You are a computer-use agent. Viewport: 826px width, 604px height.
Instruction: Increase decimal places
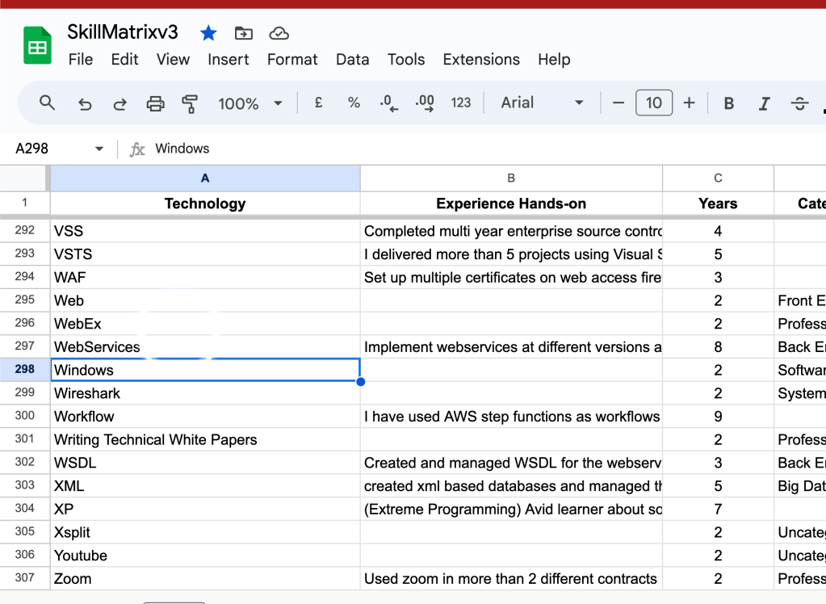426,103
